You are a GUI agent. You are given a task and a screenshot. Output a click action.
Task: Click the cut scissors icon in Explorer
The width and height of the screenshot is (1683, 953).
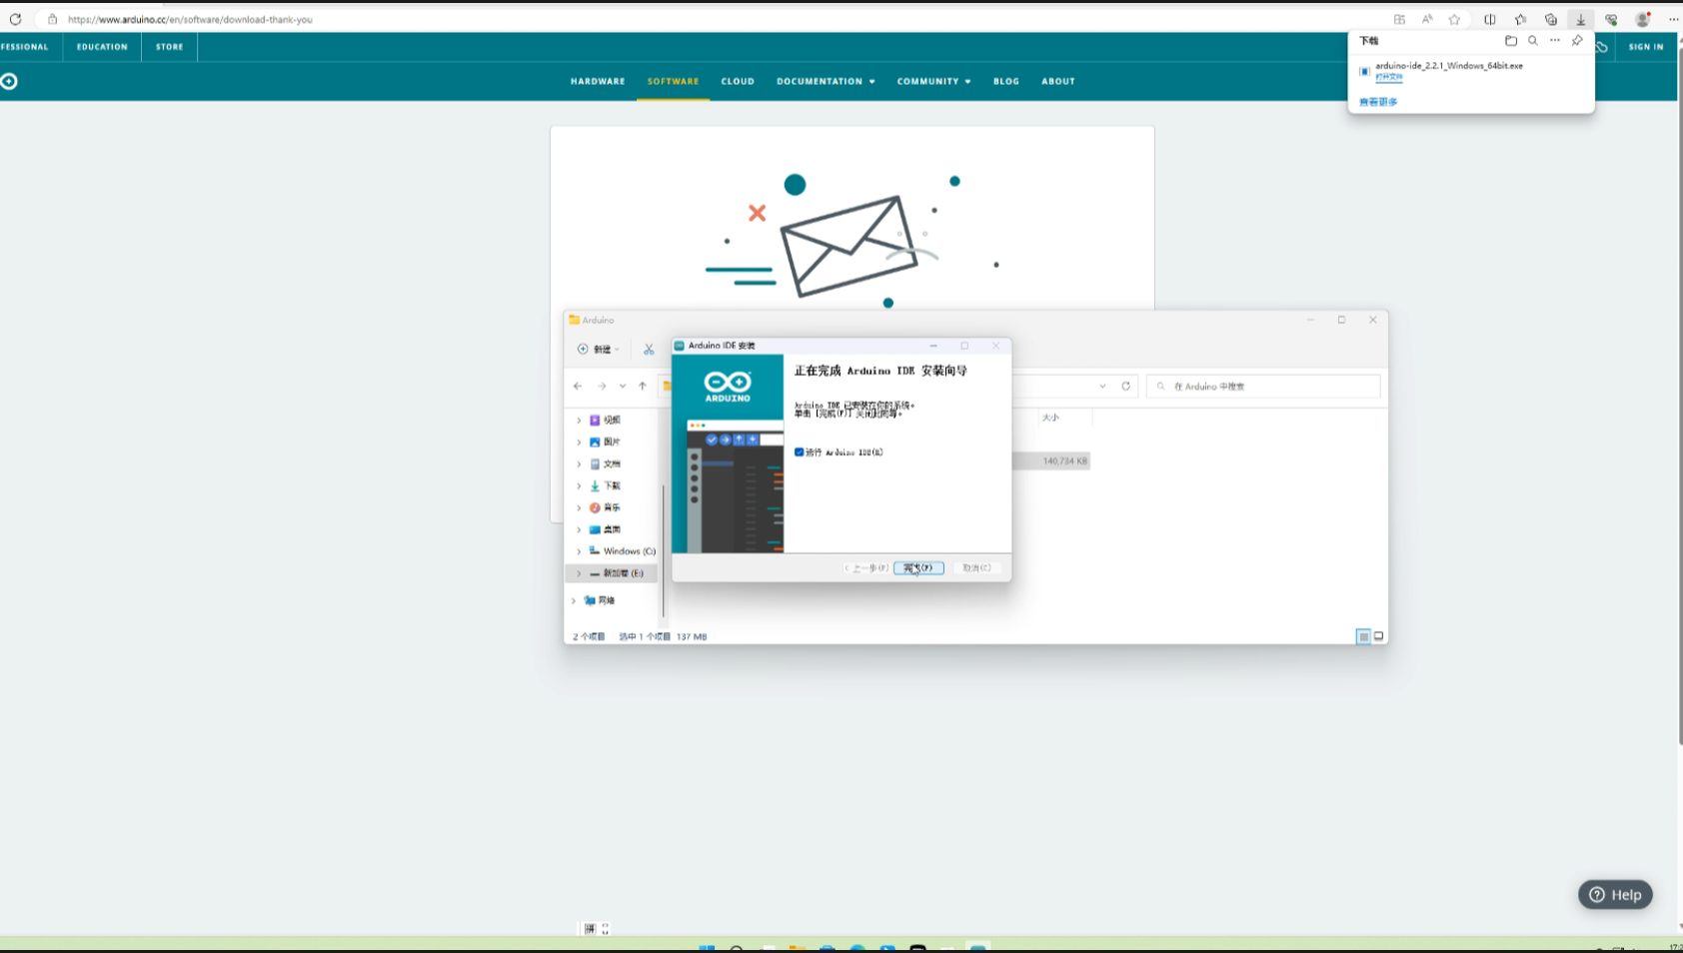(x=649, y=350)
